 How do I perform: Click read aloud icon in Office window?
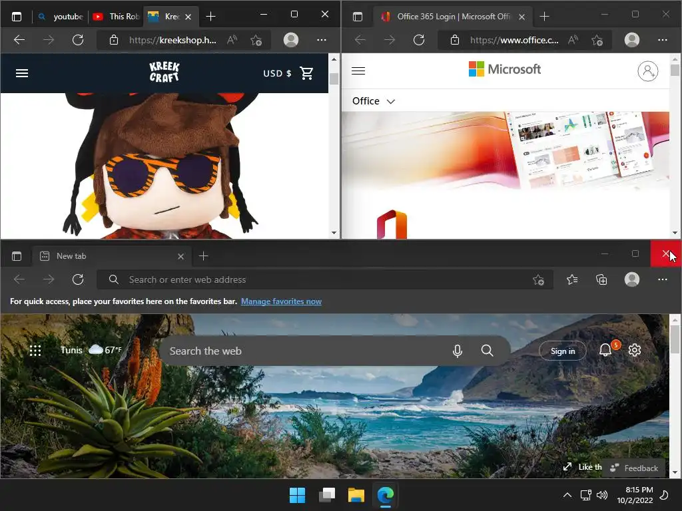[x=573, y=40]
